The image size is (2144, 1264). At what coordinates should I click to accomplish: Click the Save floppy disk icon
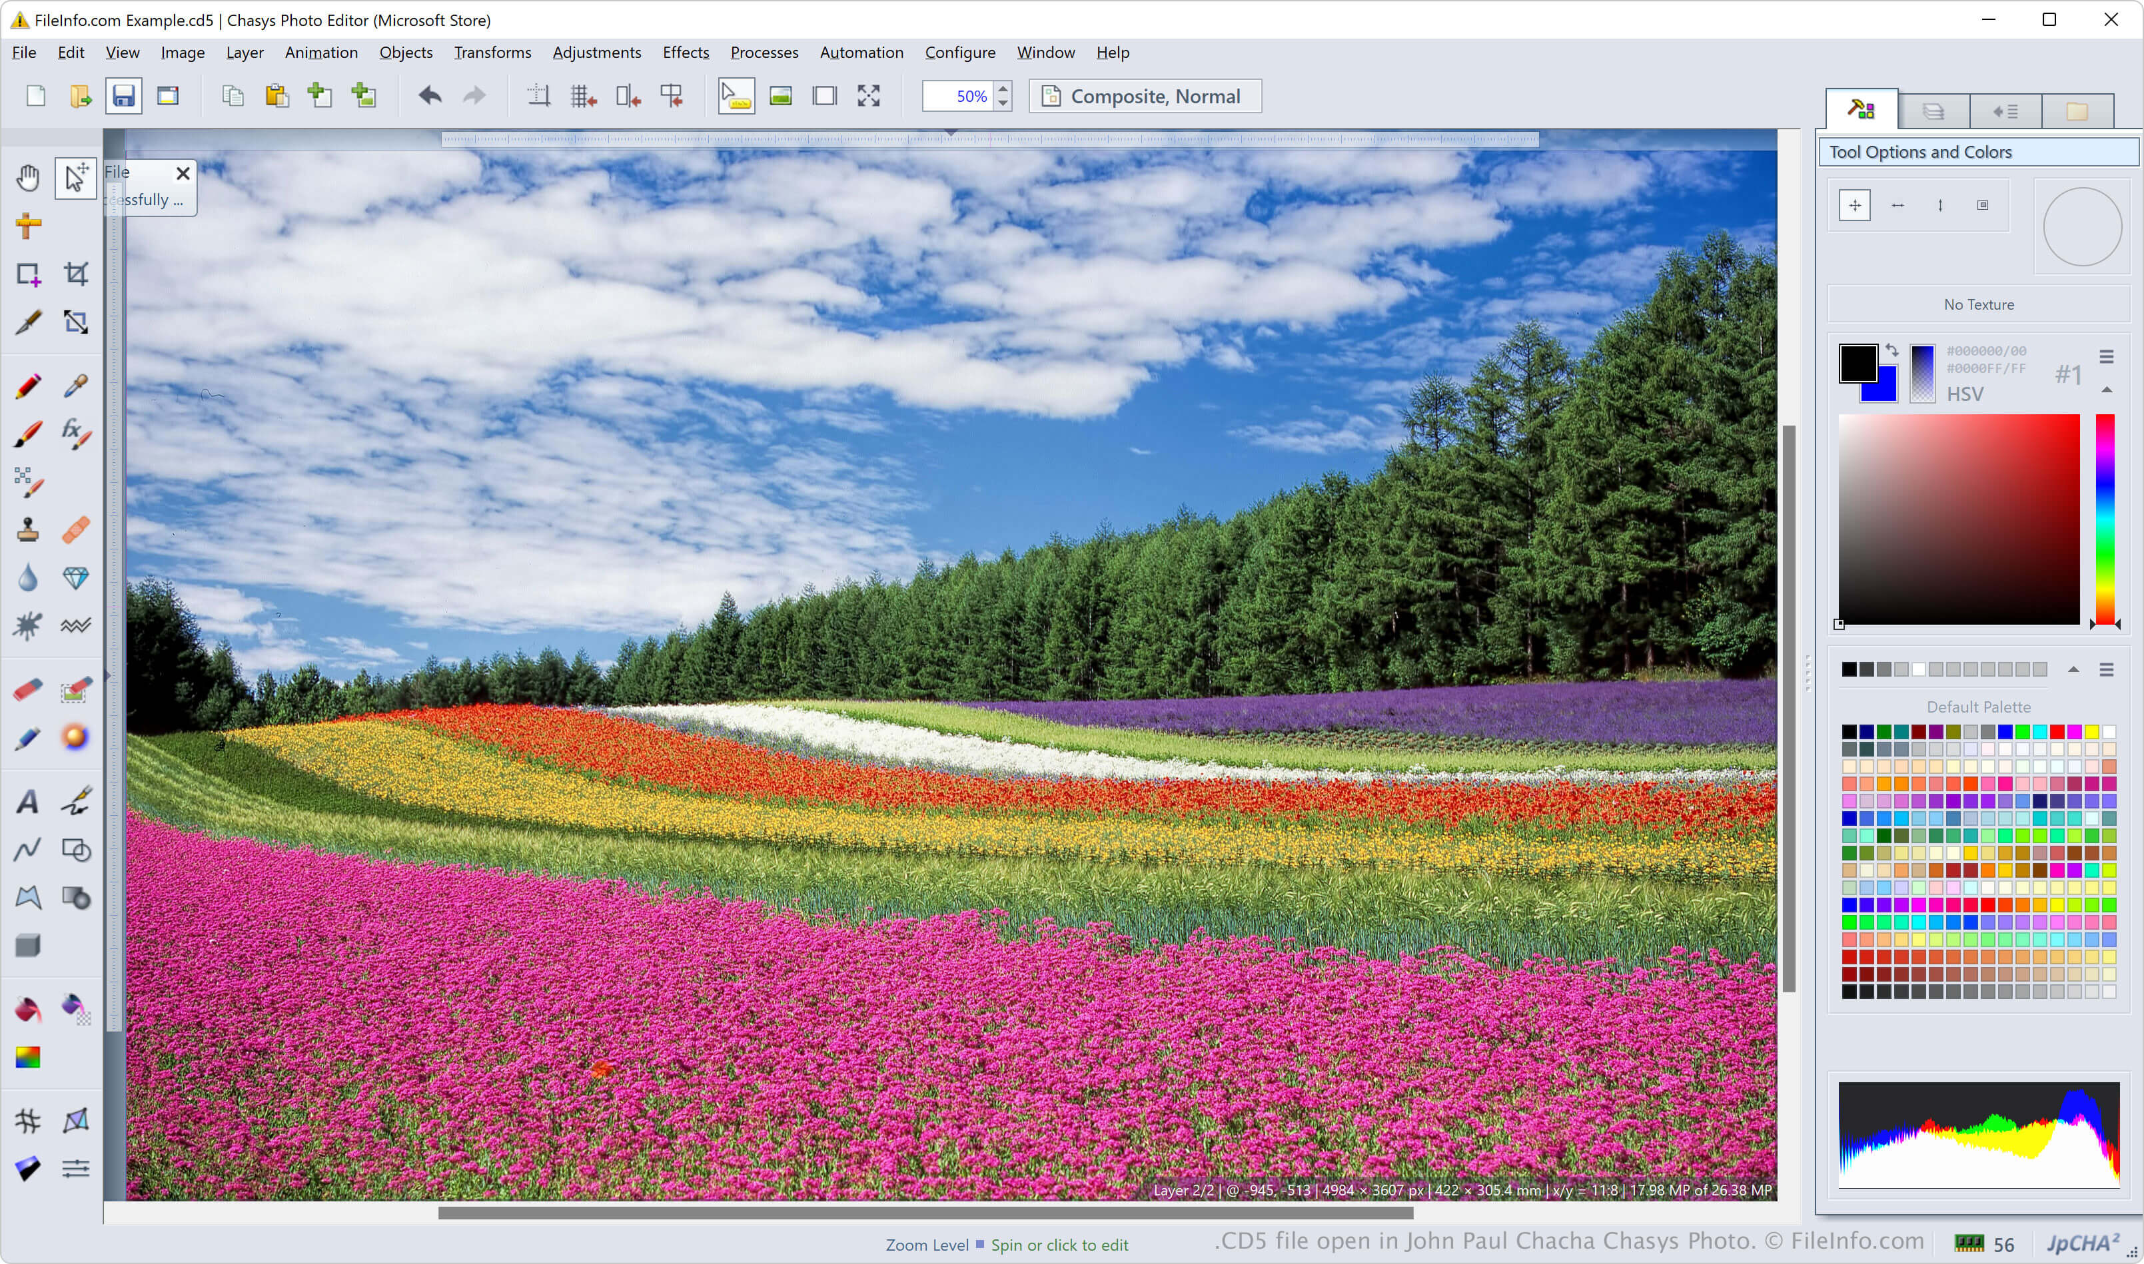coord(123,97)
